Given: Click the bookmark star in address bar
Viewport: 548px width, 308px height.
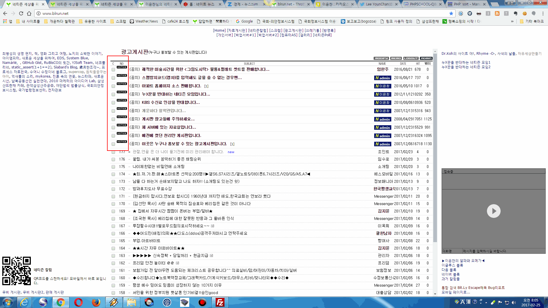Looking at the screenshot, I should point(451,13).
